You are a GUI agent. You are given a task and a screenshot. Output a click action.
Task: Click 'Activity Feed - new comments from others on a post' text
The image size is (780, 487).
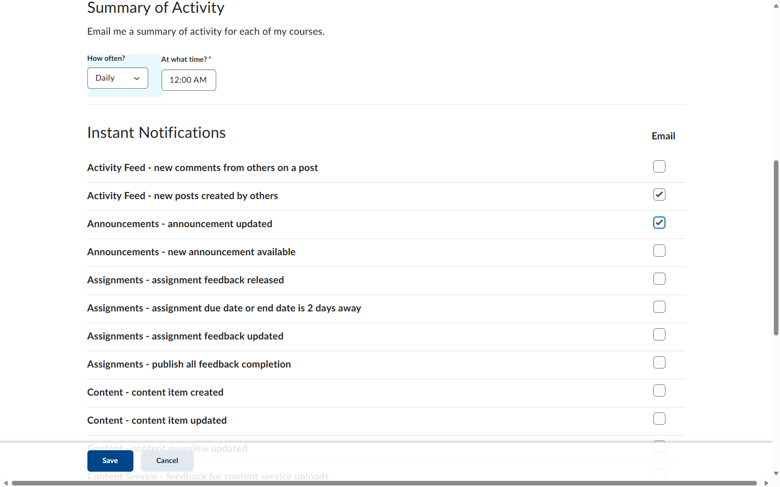pos(202,168)
